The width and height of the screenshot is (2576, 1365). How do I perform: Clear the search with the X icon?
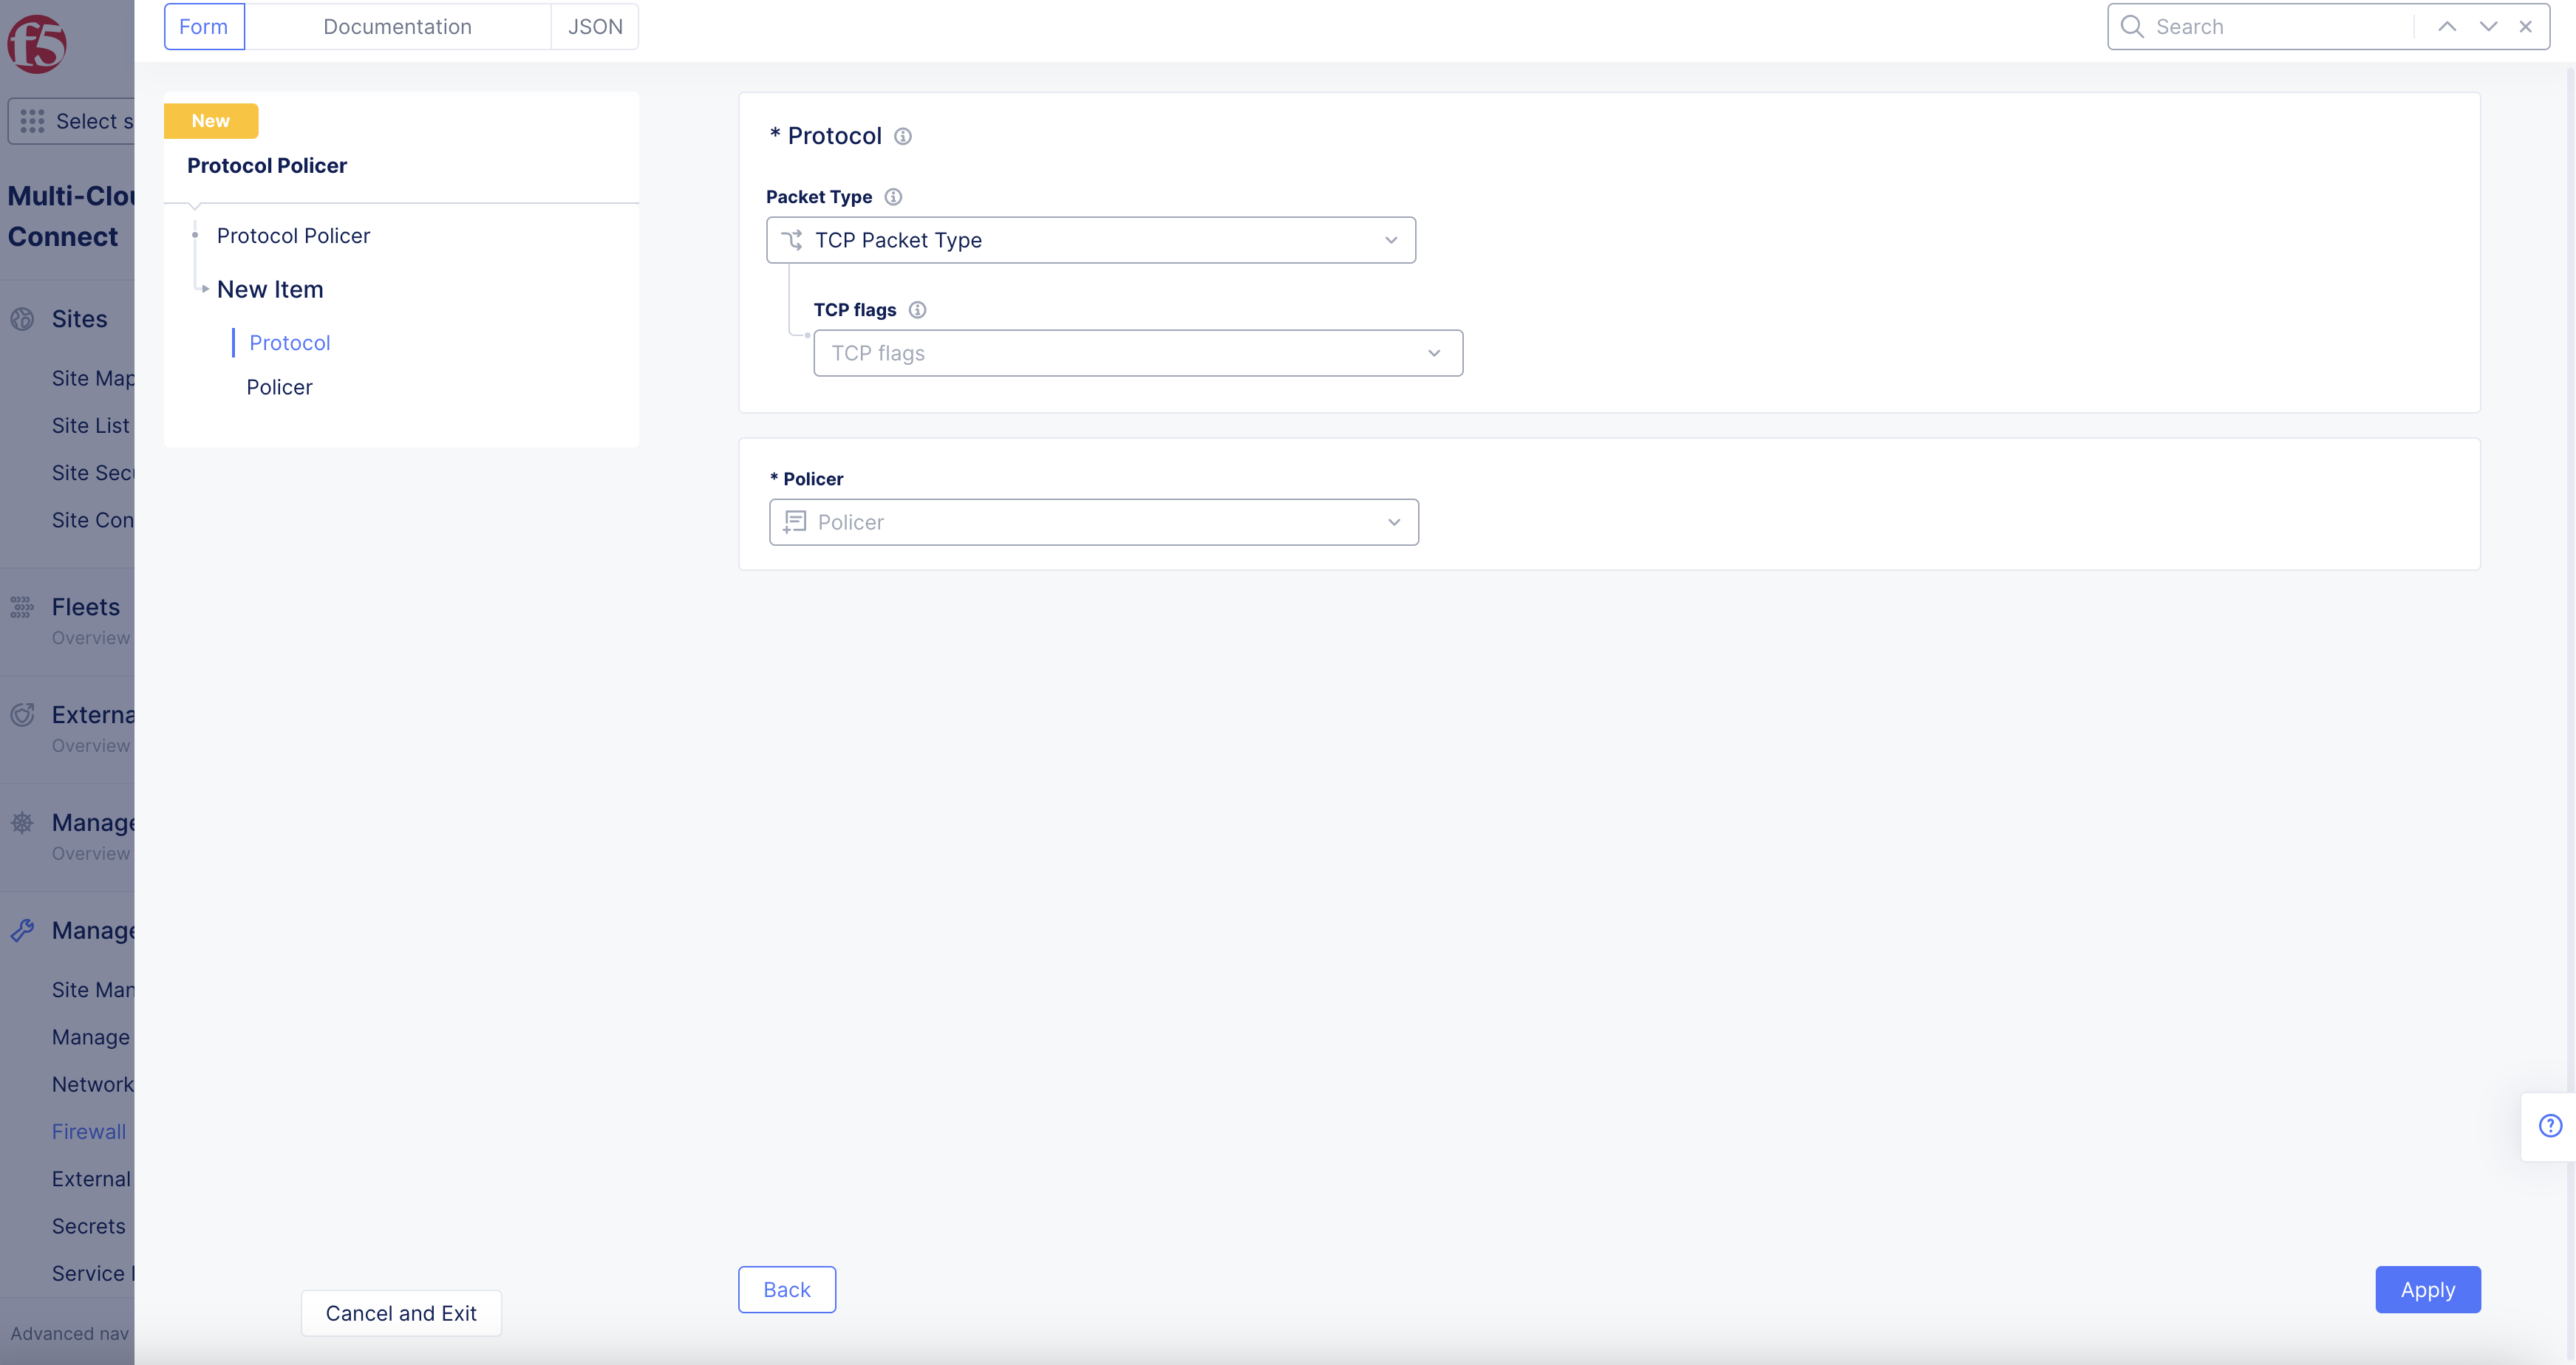[x=2526, y=26]
